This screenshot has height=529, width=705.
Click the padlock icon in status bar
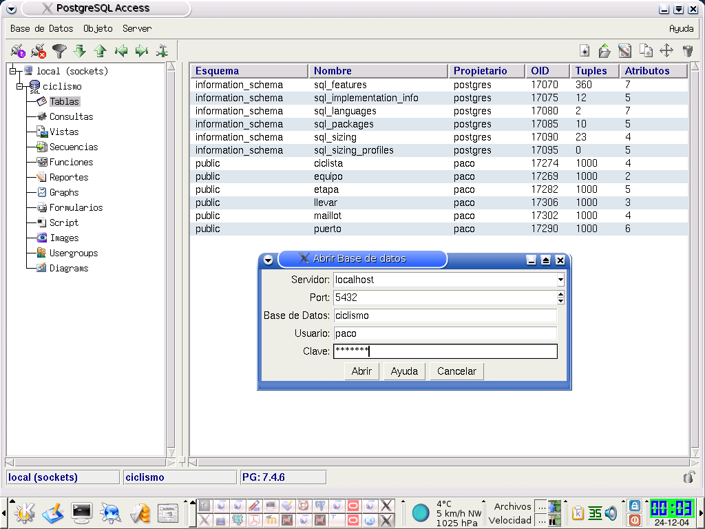[688, 477]
